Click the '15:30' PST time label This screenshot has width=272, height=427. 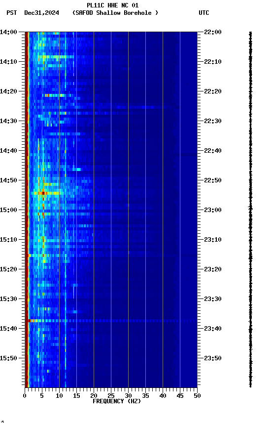point(8,299)
